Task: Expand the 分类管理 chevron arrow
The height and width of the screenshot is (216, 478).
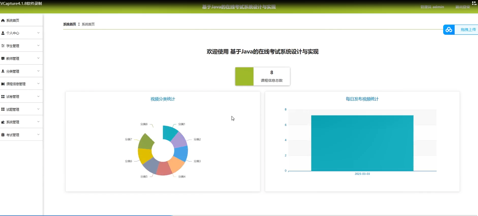Action: 38,71
